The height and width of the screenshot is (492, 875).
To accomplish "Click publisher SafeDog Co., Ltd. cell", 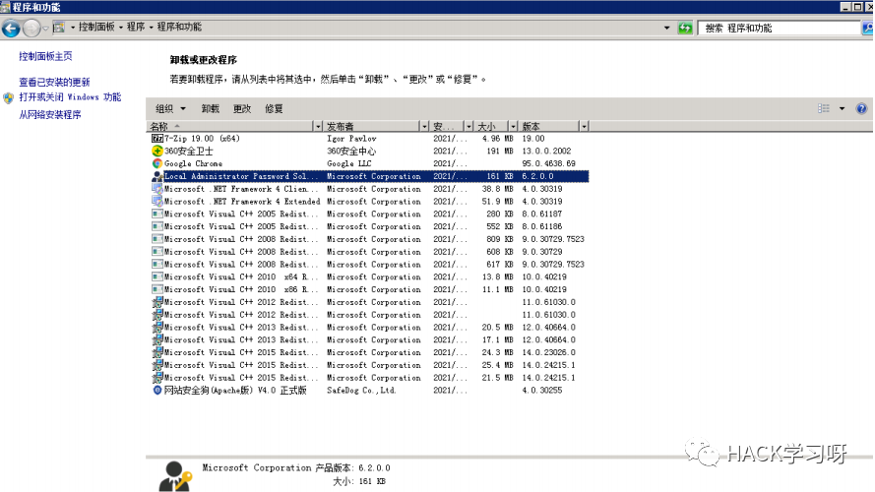I will 361,391.
